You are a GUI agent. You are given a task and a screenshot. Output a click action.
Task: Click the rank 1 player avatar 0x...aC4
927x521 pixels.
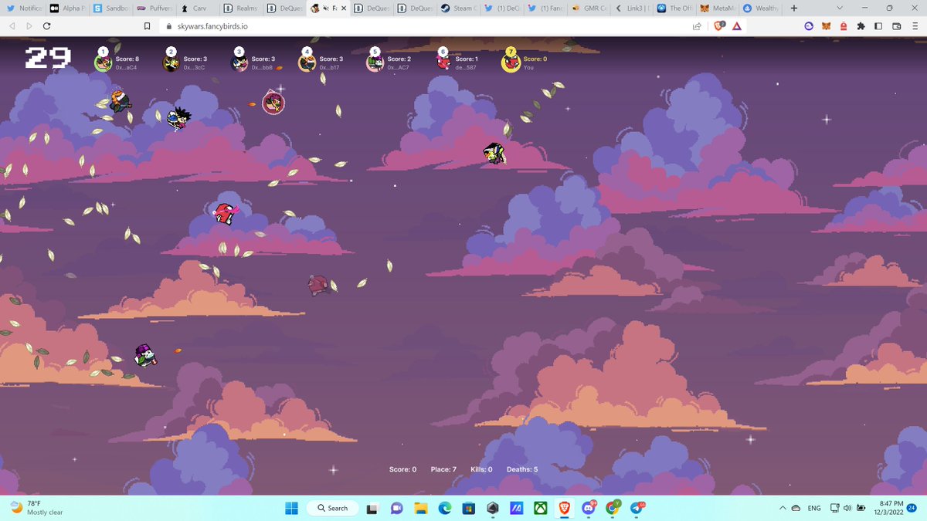(x=104, y=63)
